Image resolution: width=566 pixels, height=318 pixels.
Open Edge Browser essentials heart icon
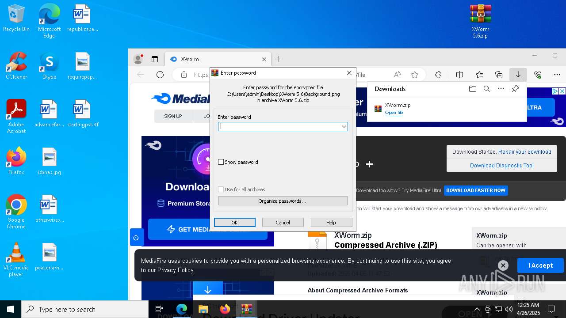(538, 75)
